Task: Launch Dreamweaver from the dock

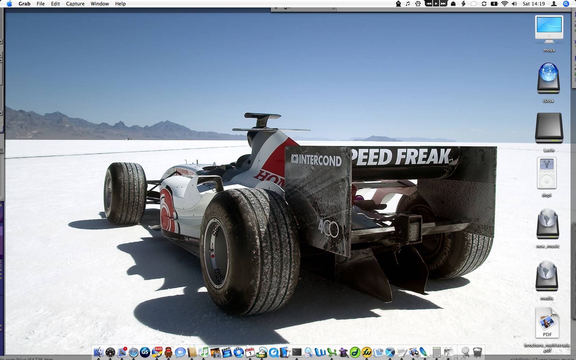Action: [x=355, y=352]
